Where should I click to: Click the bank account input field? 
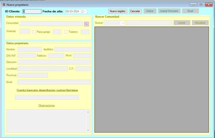(47, 97)
